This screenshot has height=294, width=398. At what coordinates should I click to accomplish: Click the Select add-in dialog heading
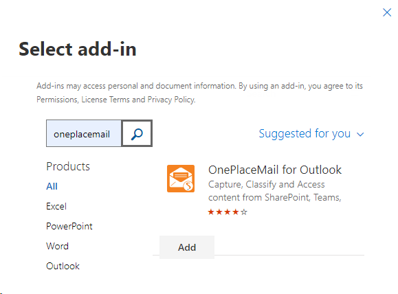[x=78, y=49]
